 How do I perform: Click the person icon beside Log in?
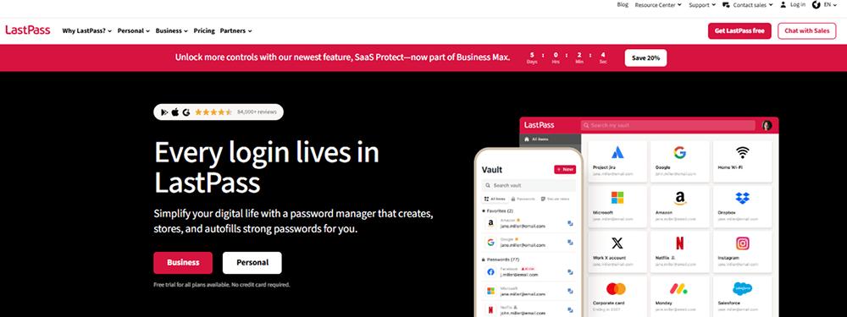[x=783, y=4]
